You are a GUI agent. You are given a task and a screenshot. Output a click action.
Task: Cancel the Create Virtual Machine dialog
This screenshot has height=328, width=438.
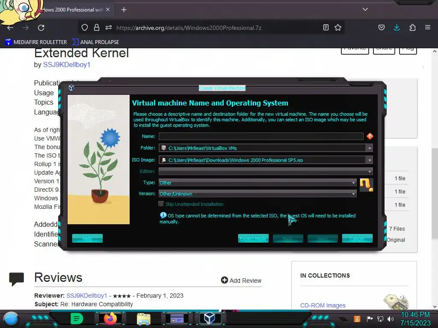click(x=357, y=238)
